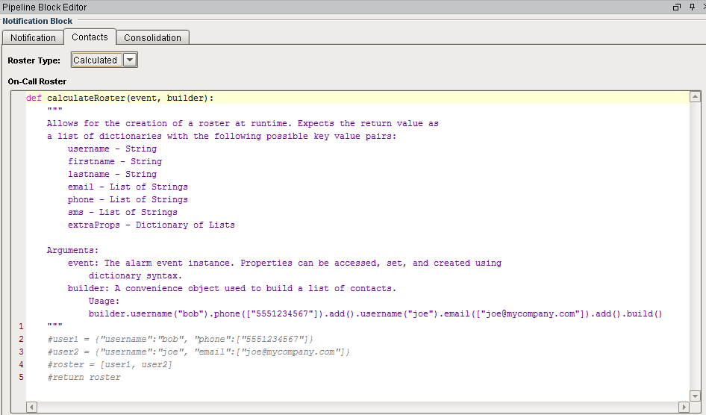Click line number 4 in gutter
Image resolution: width=706 pixels, height=415 pixels.
point(21,364)
